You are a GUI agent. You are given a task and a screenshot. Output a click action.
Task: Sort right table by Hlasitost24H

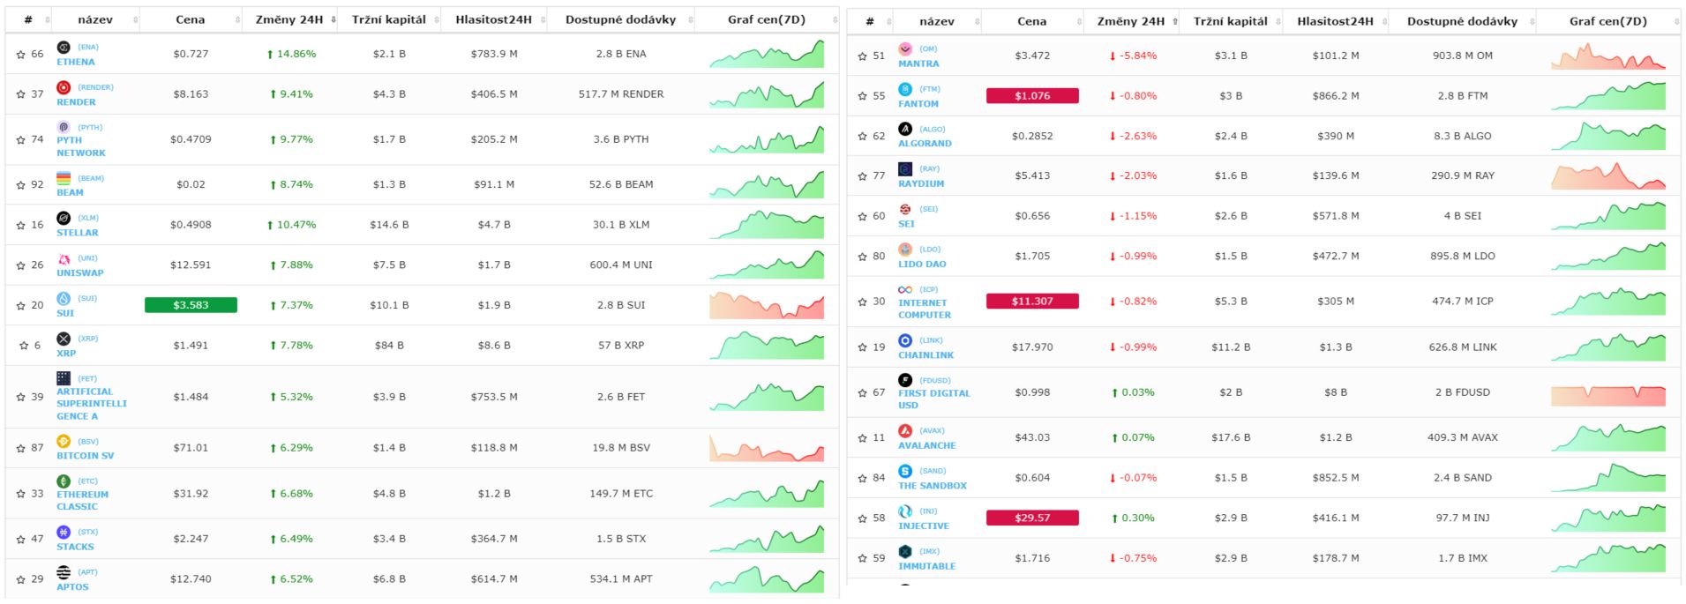point(1336,21)
